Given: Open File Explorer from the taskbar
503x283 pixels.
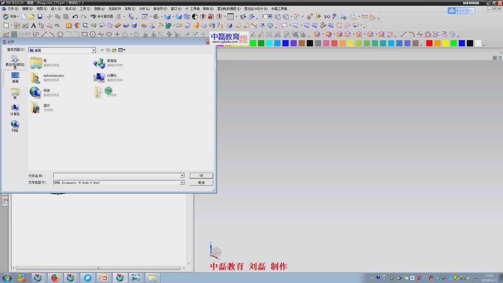Looking at the screenshot, I should coord(152,278).
